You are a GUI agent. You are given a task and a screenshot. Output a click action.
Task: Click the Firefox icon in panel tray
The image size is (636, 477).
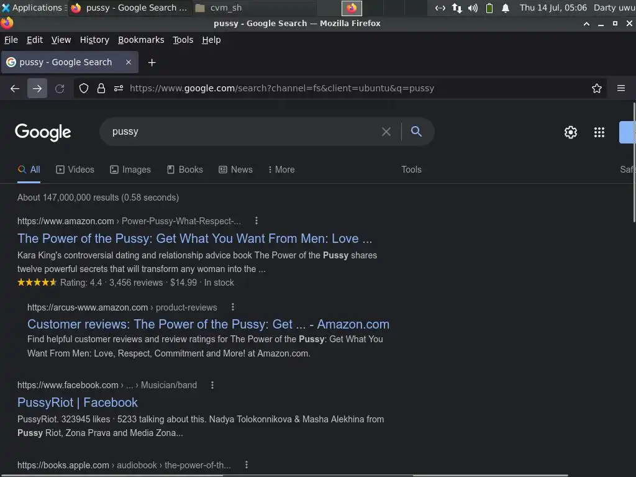(x=352, y=8)
